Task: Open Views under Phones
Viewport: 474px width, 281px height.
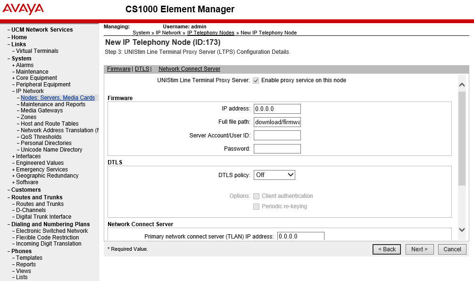Action: pos(24,271)
